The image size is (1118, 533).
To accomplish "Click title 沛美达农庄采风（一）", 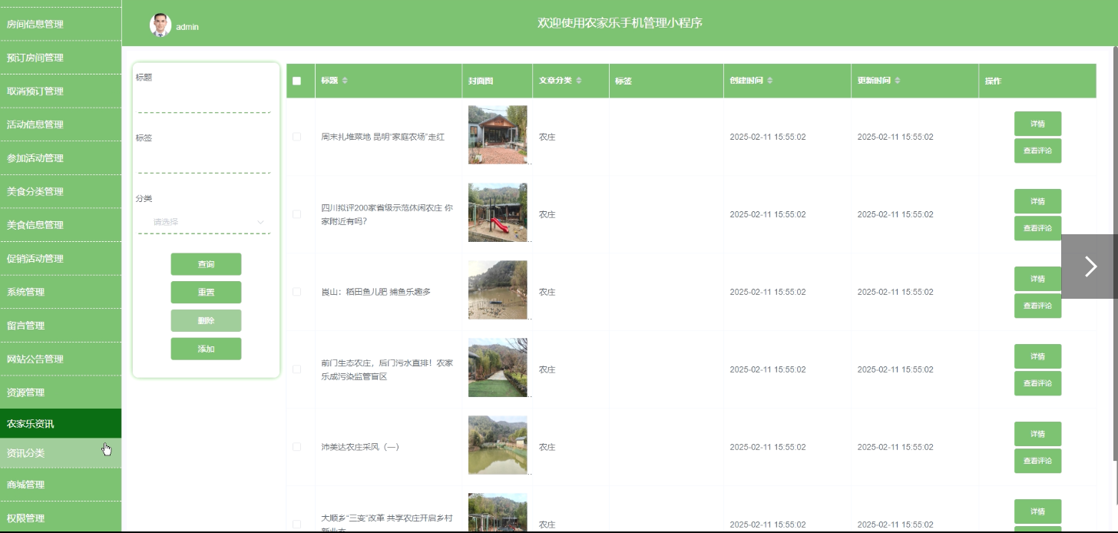I will click(360, 447).
